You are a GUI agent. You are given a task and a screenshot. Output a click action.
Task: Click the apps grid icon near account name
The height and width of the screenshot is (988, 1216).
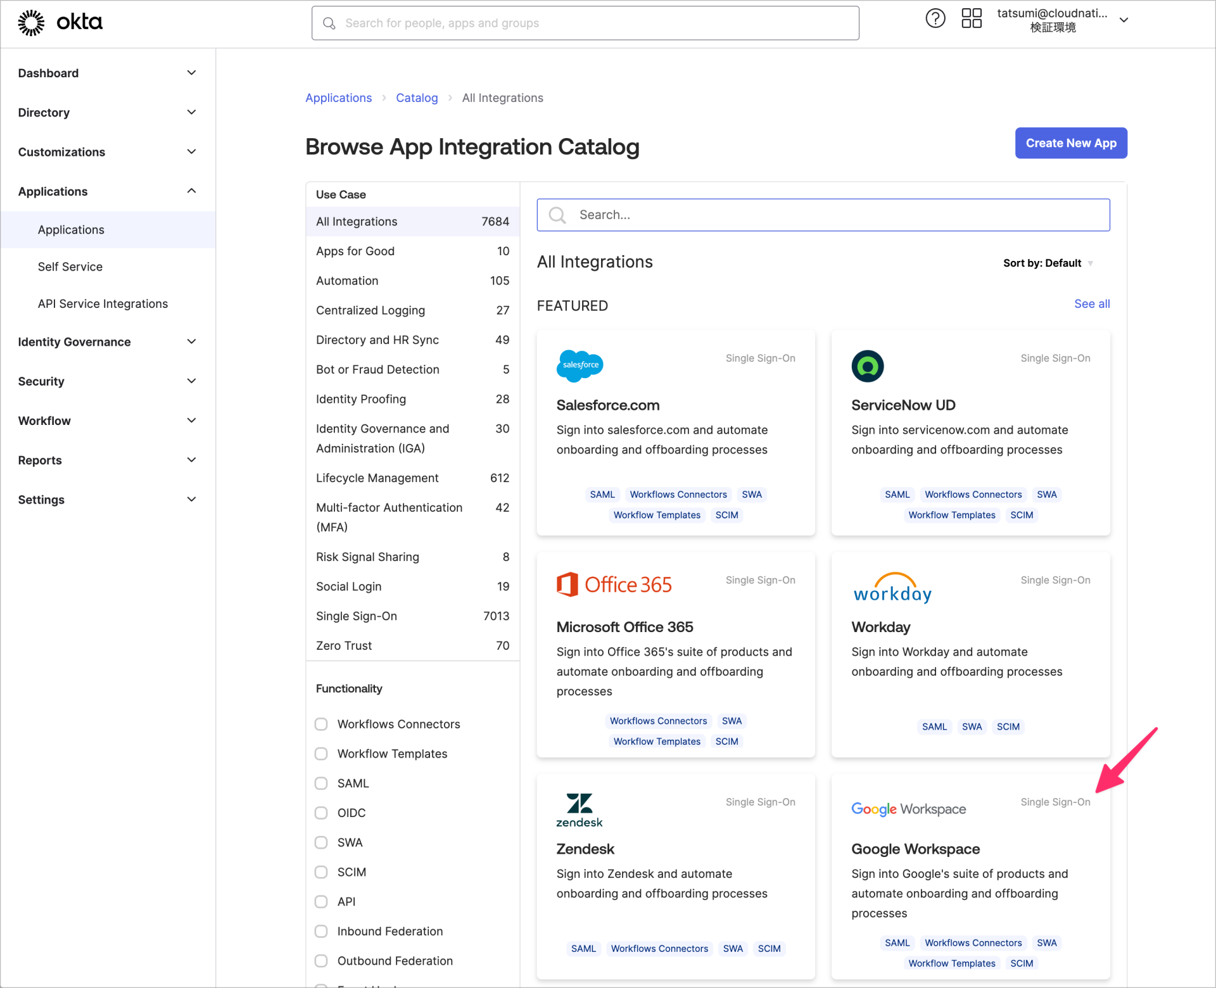[x=971, y=18]
